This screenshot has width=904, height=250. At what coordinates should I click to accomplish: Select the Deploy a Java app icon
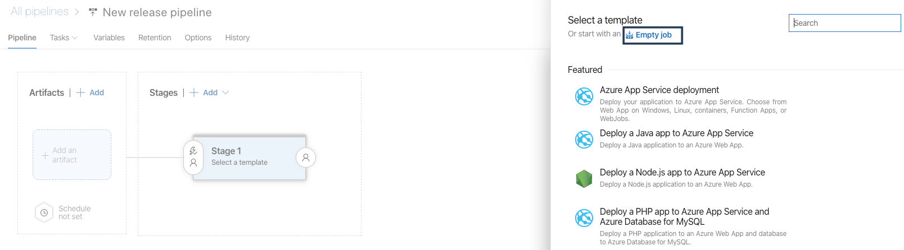click(x=584, y=139)
